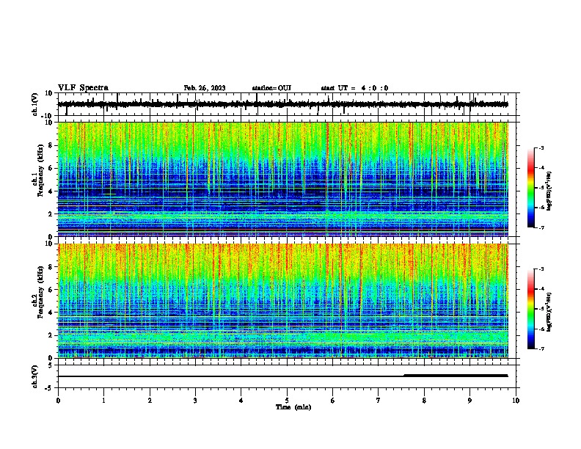Click the ch.2 color bar "log(PSD)" label
The width and height of the screenshot is (581, 449).
pyautogui.click(x=549, y=312)
